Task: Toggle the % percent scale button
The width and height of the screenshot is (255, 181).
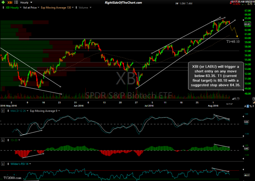Action: coord(251,106)
